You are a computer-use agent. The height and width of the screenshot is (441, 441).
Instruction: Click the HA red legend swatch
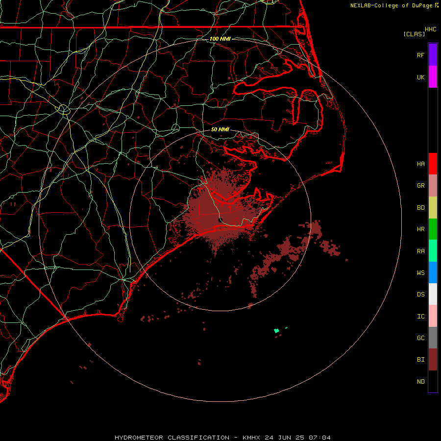[x=433, y=164]
